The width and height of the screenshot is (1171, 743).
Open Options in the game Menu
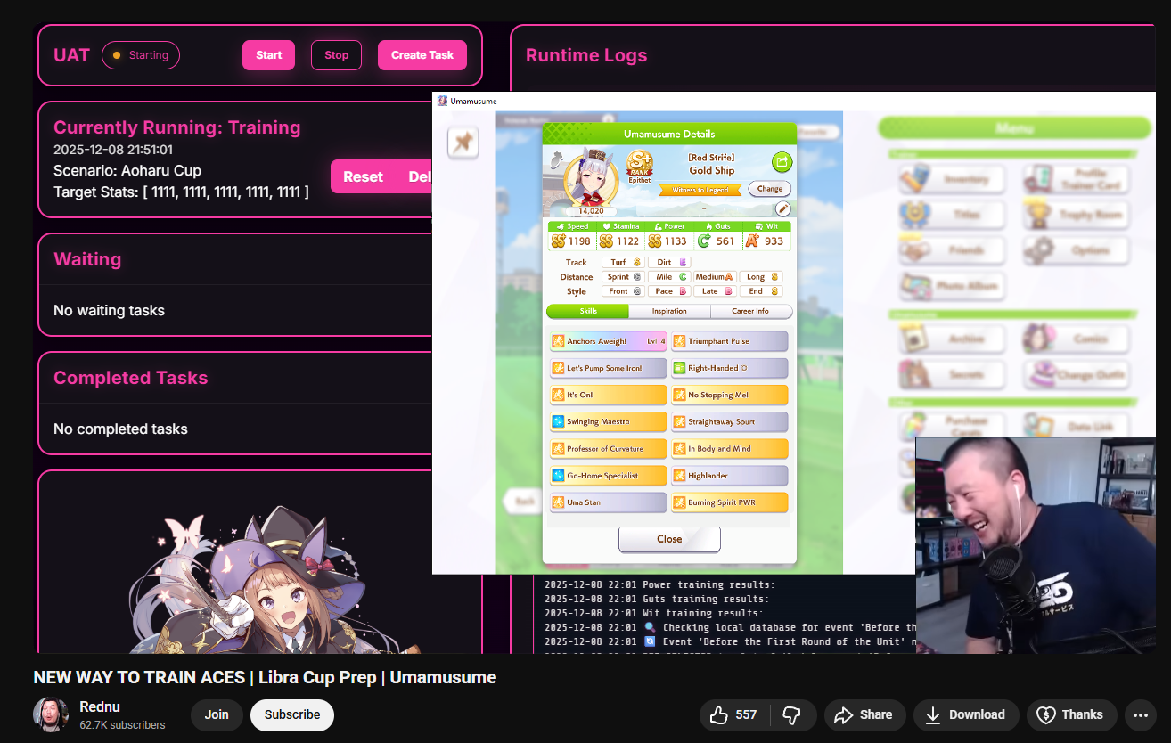point(1076,250)
